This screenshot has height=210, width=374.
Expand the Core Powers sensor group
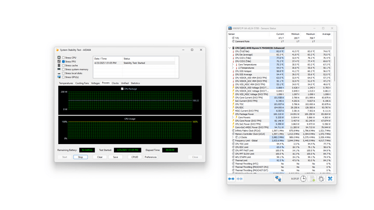[x=233, y=117]
